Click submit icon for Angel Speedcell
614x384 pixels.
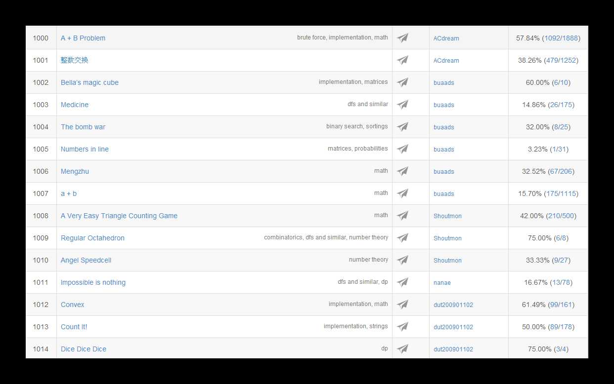(x=403, y=260)
